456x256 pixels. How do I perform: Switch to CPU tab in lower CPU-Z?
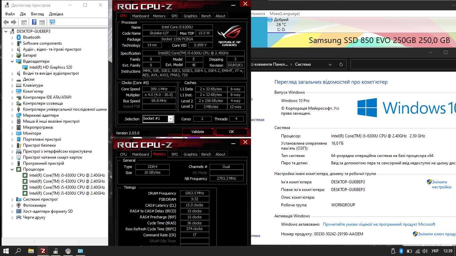click(123, 154)
